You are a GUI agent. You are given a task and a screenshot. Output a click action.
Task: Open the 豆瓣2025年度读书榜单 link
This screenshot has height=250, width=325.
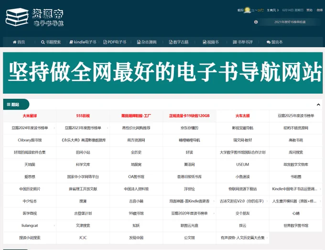point(296,116)
